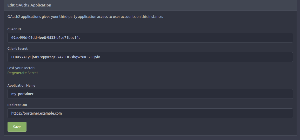300x140 pixels.
Task: Place cursor in the LHXrxY4 secret value
Action: pyautogui.click(x=56, y=57)
